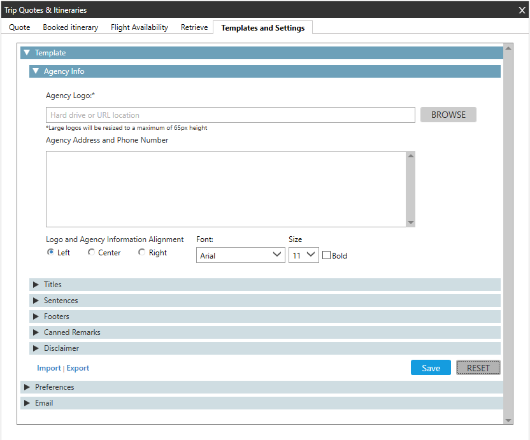Switch to the Flight Availability tab
The width and height of the screenshot is (530, 440).
[x=139, y=27]
